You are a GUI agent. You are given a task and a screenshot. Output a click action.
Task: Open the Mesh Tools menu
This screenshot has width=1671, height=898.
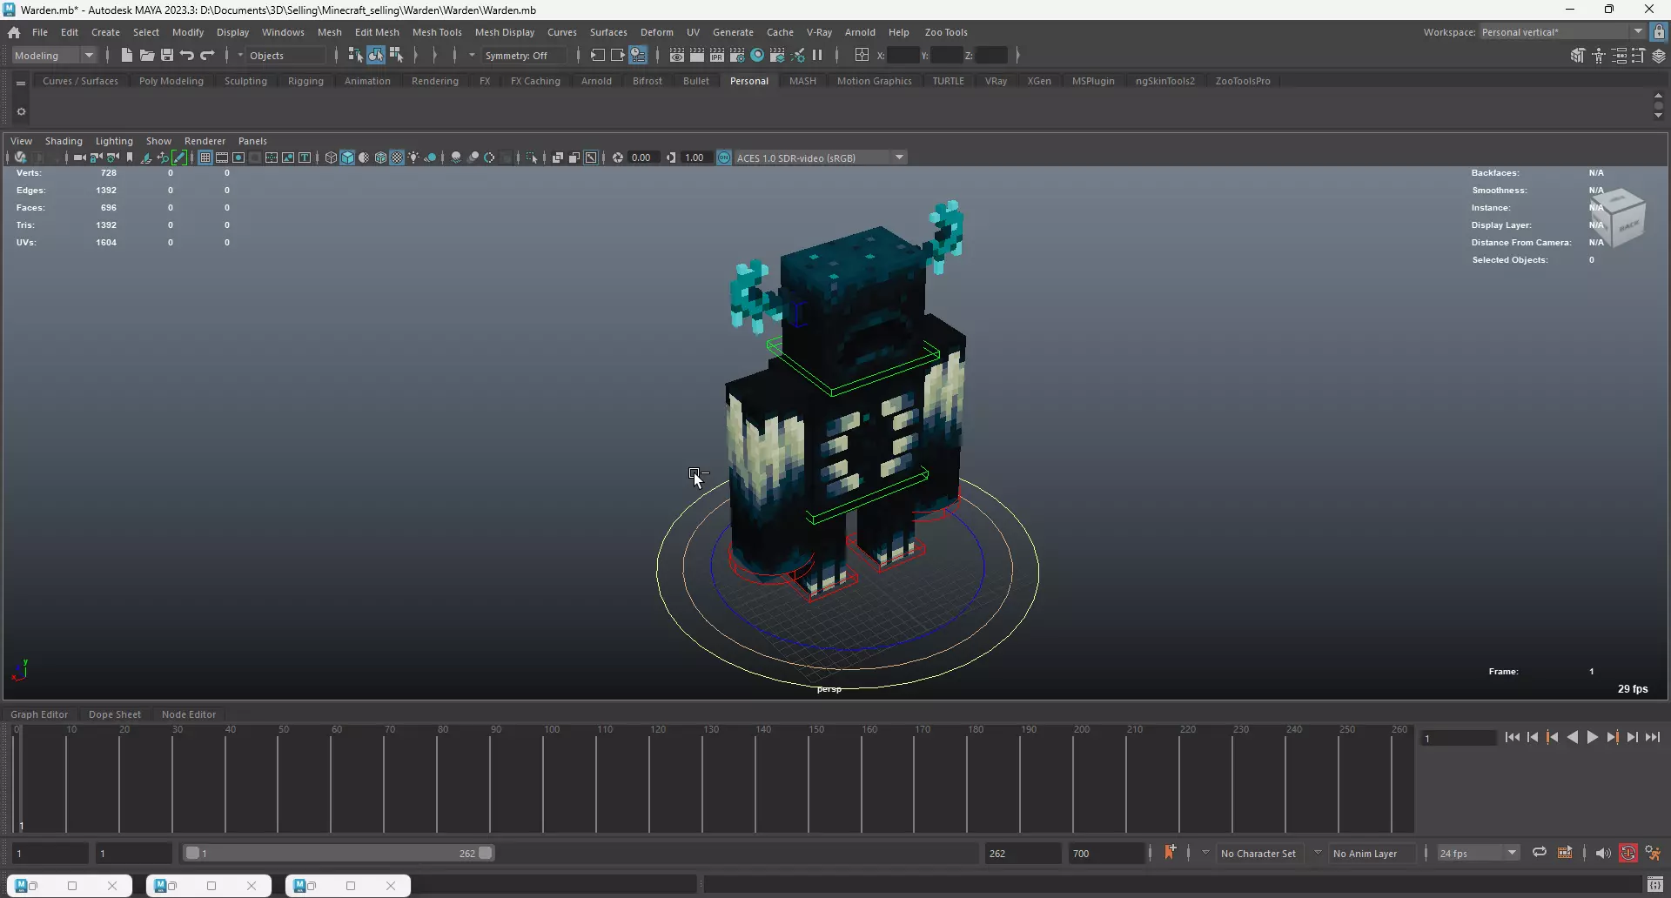(x=437, y=32)
